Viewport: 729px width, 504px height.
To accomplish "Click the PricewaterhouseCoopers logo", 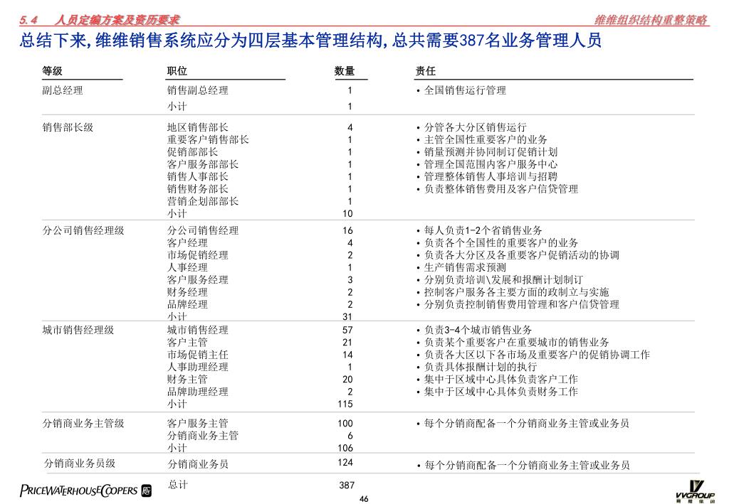I will (85, 490).
